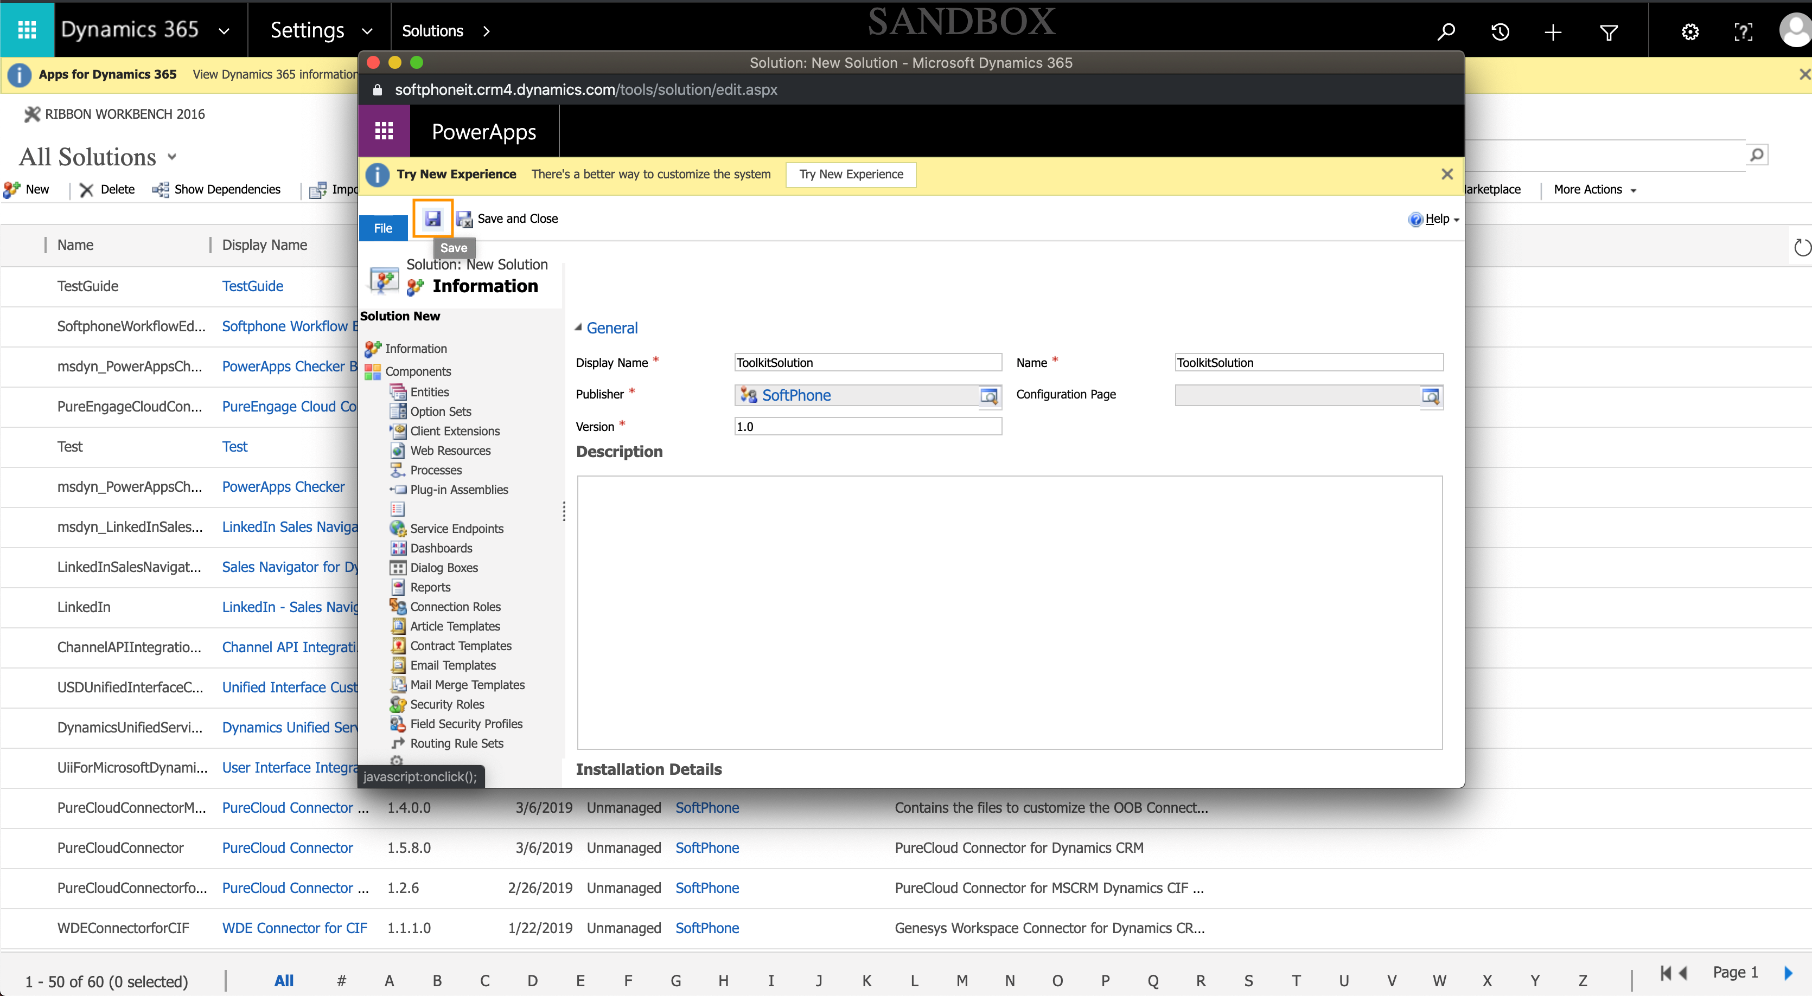The width and height of the screenshot is (1812, 996).
Task: Open the WDE Connector for CIF link
Action: point(294,928)
